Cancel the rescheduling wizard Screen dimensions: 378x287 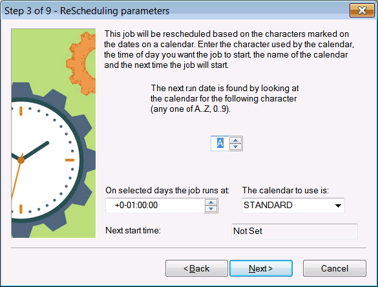[334, 268]
